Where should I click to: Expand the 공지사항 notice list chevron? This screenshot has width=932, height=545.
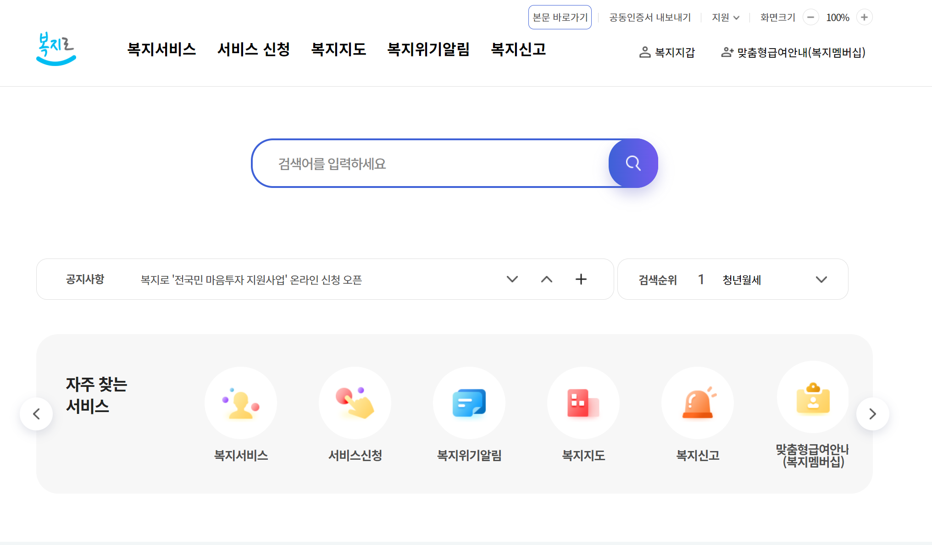point(512,279)
